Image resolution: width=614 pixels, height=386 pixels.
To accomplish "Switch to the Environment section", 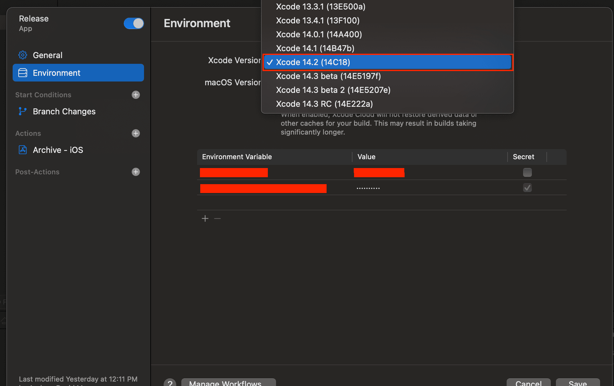I will point(56,73).
